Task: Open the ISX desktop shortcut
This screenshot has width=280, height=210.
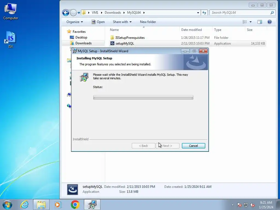Action: pyautogui.click(x=10, y=40)
